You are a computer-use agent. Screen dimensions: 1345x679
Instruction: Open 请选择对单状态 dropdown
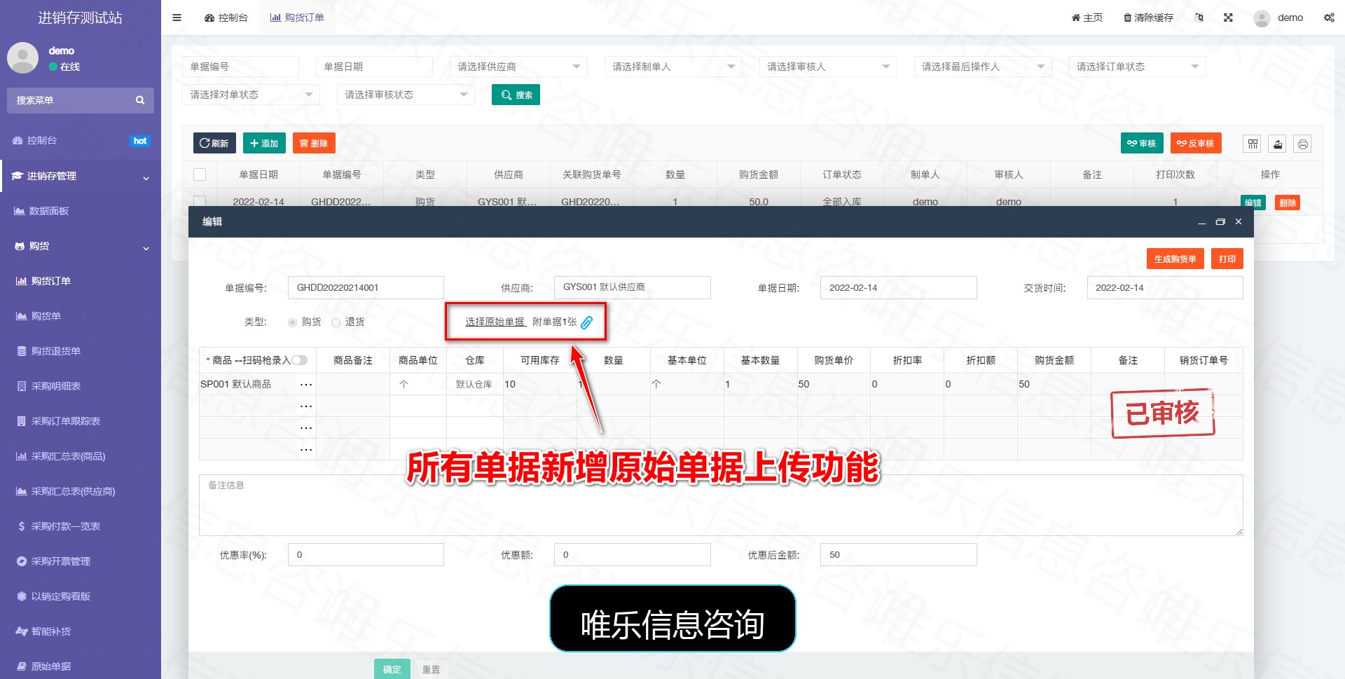point(251,95)
